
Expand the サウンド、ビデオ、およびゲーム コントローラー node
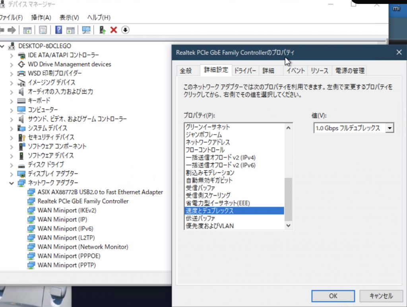pos(12,119)
